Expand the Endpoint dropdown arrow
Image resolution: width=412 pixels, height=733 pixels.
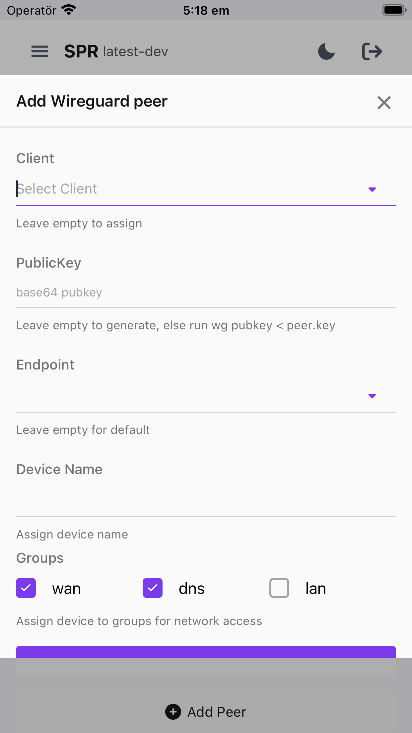click(372, 396)
